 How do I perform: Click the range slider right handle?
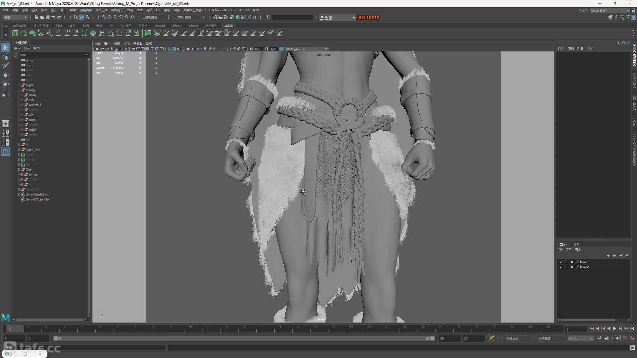432,338
